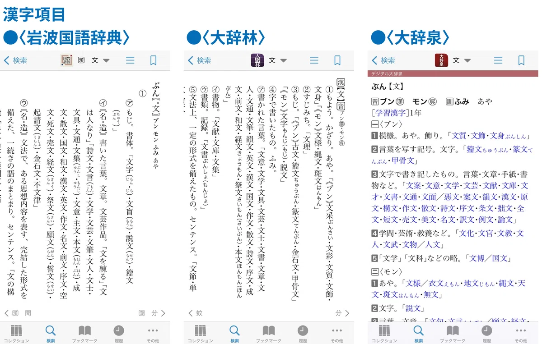The height and width of the screenshot is (344, 542).
Task: Select 検索 tab in 大辞泉 screen
Action: (418, 334)
